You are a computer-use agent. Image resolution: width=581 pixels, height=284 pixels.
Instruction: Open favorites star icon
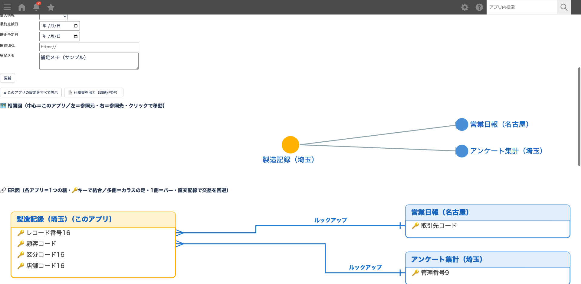(51, 7)
